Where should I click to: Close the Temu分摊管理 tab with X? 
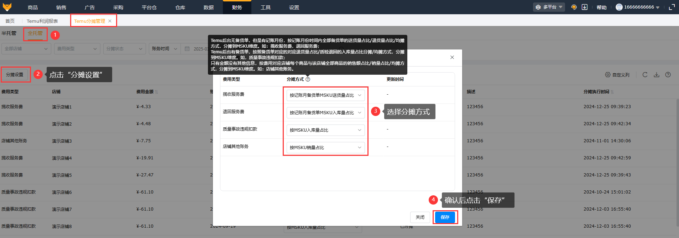[110, 21]
